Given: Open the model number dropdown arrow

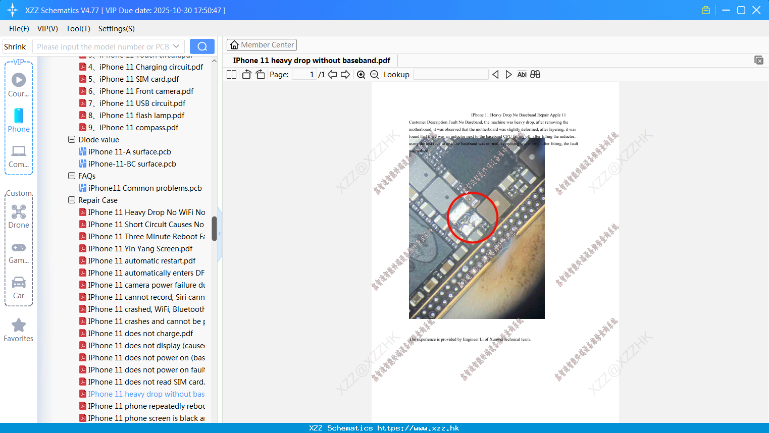Looking at the screenshot, I should 176,46.
